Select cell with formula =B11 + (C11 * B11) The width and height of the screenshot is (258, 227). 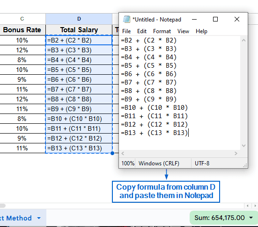(x=79, y=129)
